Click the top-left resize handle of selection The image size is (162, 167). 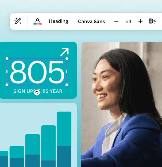pyautogui.click(x=7, y=59)
